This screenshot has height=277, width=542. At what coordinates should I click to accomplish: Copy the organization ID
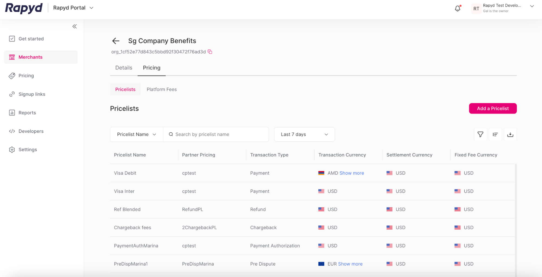pyautogui.click(x=210, y=52)
